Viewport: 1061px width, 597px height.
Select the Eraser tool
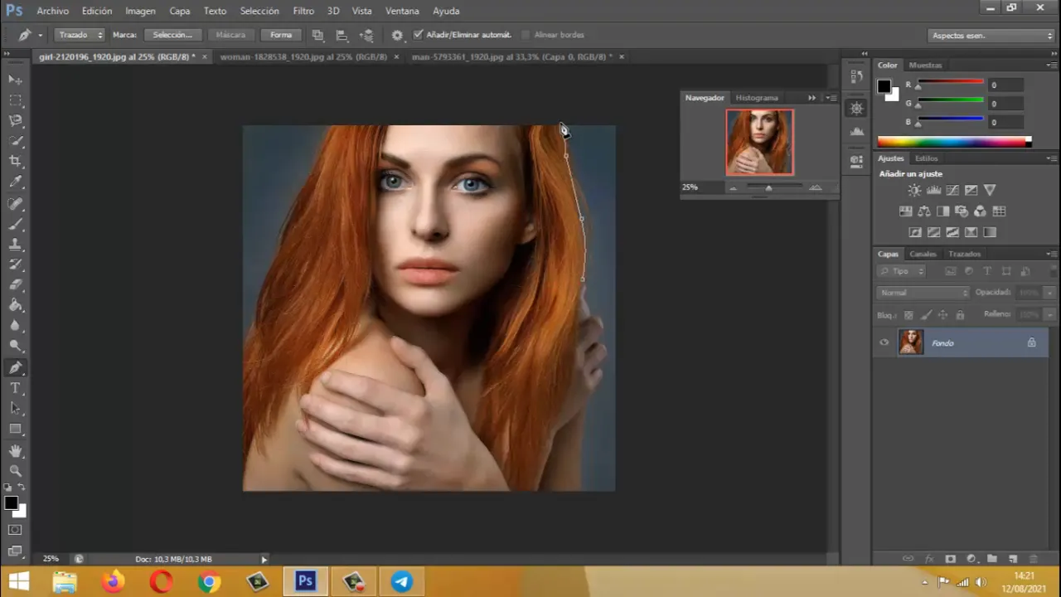15,284
